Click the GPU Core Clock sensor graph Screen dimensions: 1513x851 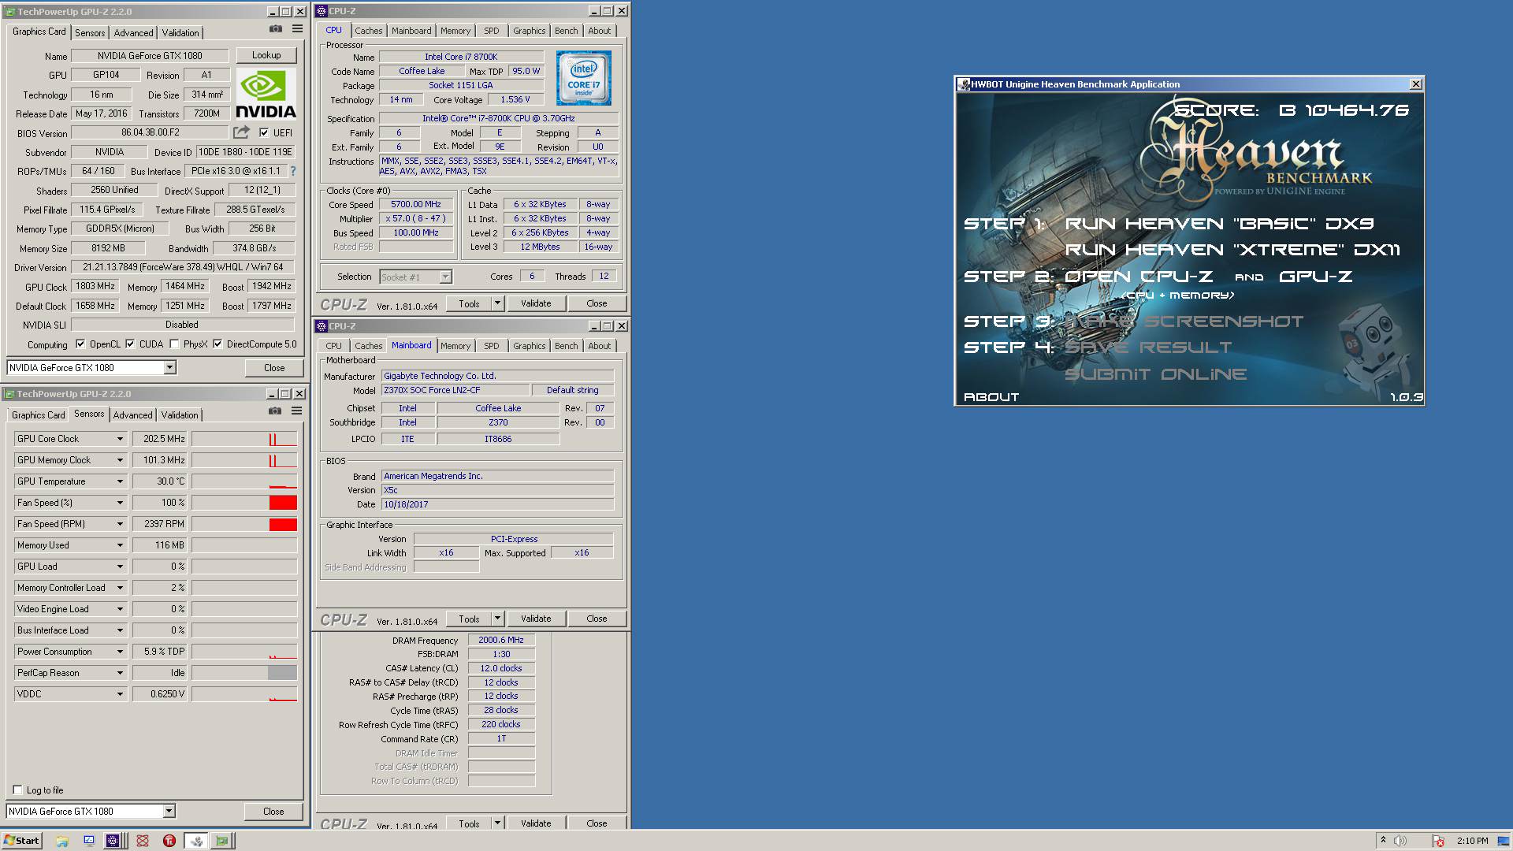pyautogui.click(x=244, y=439)
